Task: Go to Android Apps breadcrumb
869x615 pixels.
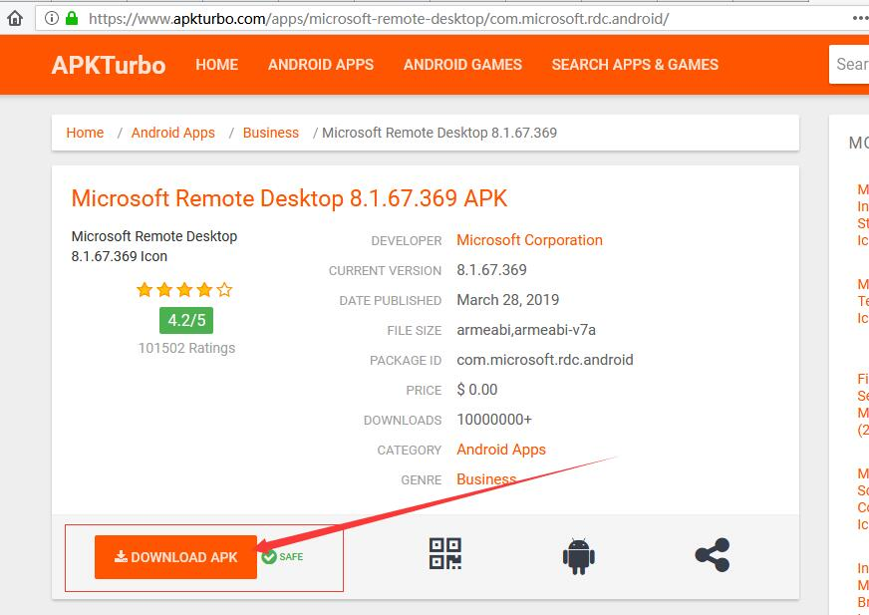Action: (173, 133)
